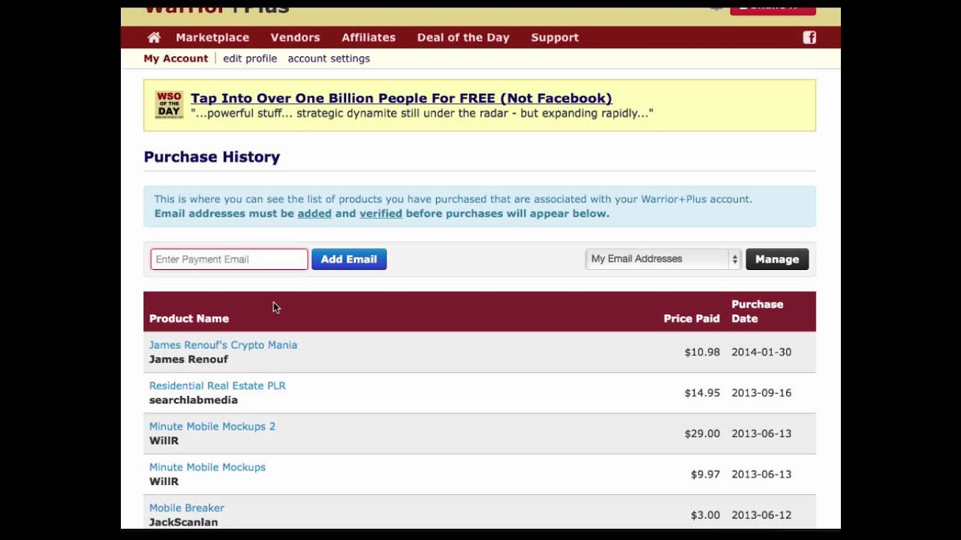
Task: Open Minute Mobile Mockups 2 product
Action: pyautogui.click(x=212, y=426)
